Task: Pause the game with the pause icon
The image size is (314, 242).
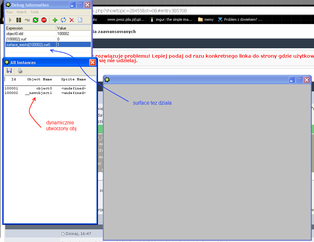Action: click(19, 20)
